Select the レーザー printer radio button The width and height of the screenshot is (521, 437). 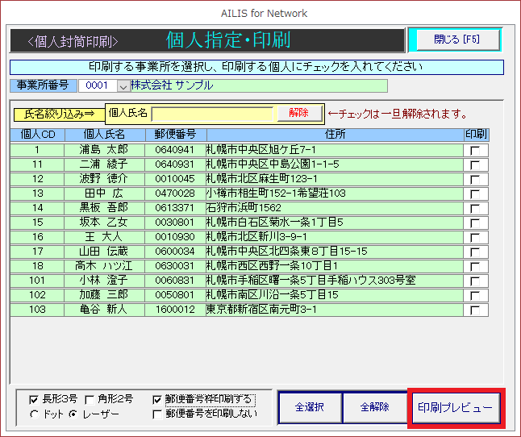(73, 414)
